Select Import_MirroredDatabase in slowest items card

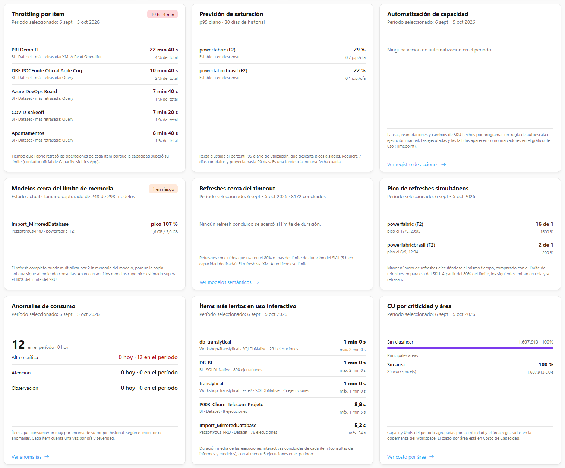pyautogui.click(x=282, y=429)
